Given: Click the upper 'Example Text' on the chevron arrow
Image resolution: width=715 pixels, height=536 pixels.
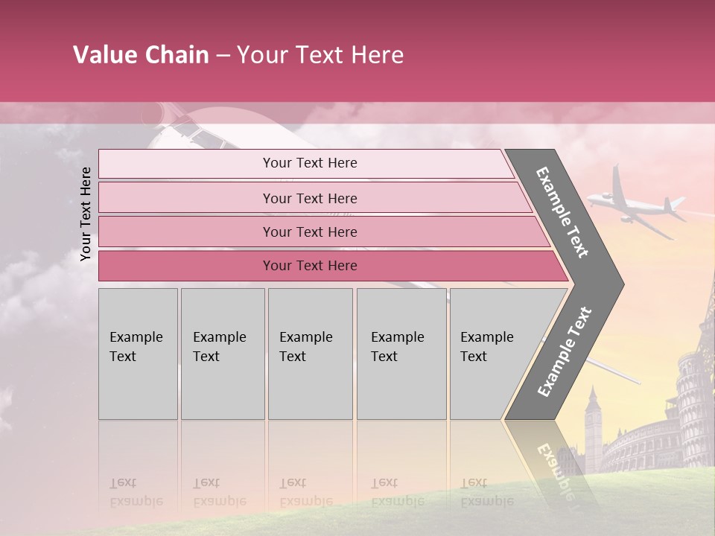Looking at the screenshot, I should 563,212.
